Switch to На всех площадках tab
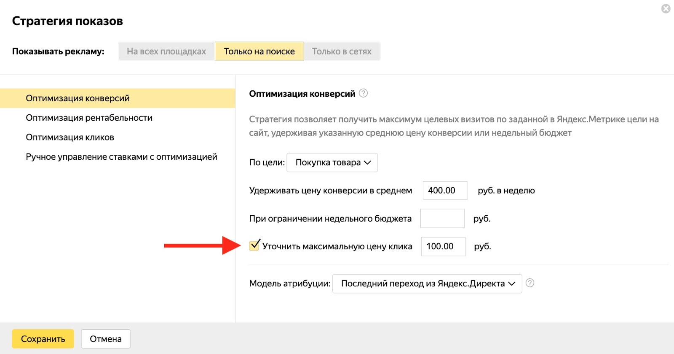The height and width of the screenshot is (354, 674). click(166, 51)
